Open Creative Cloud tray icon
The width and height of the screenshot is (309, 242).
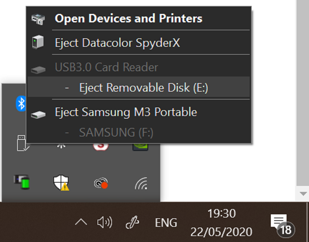point(101,183)
